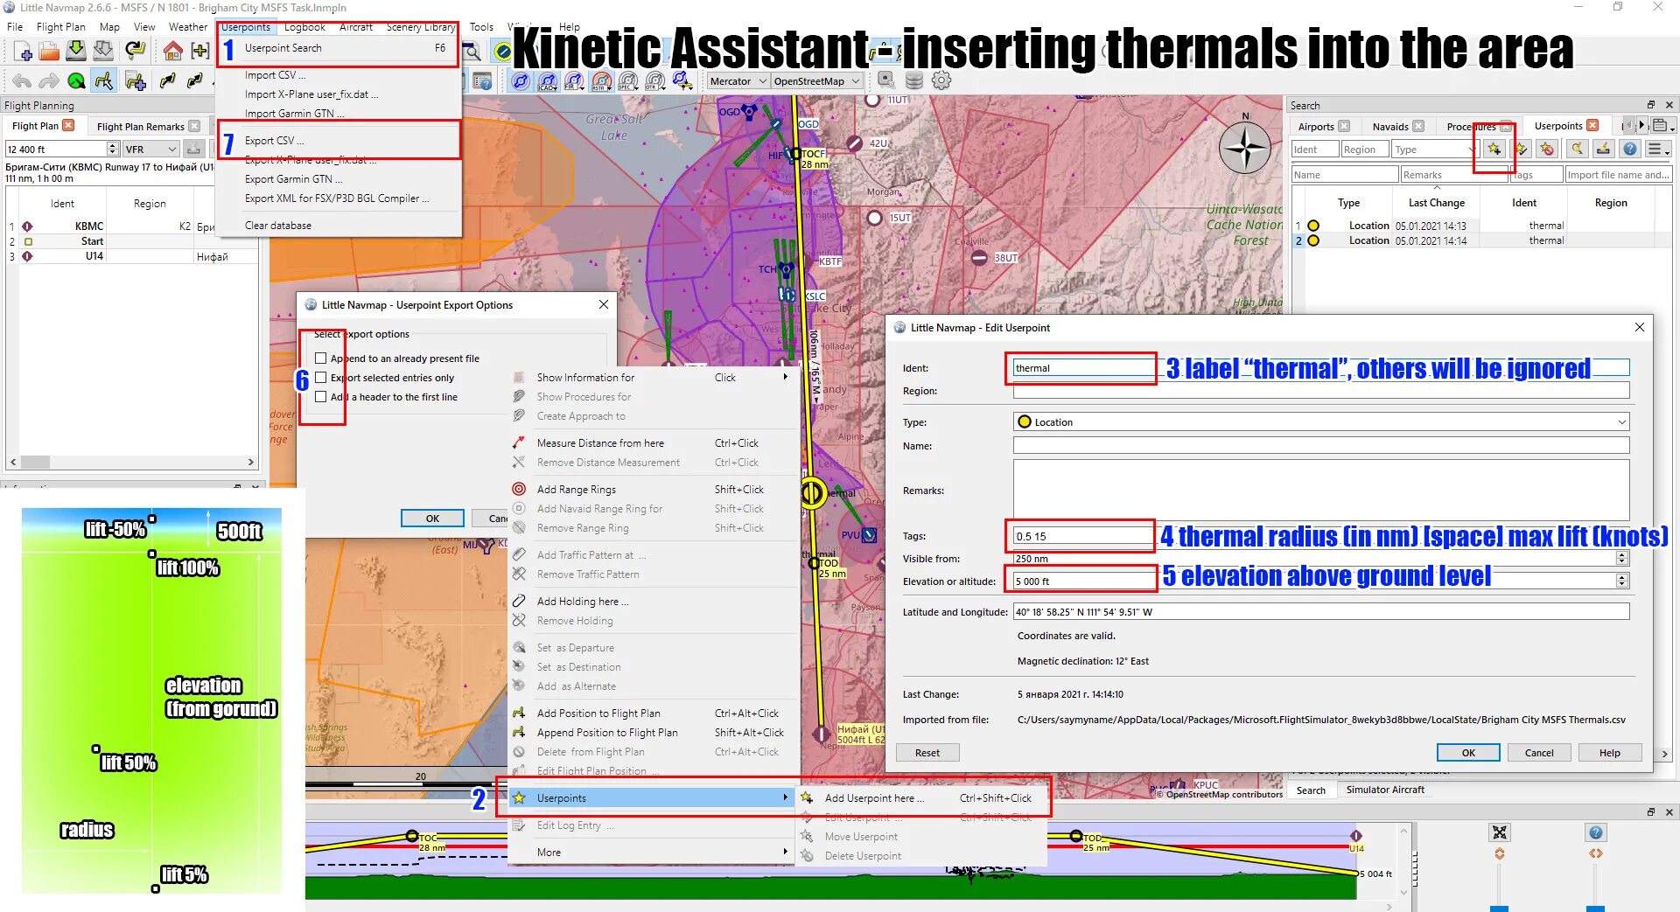Click the Go Home house icon
The height and width of the screenshot is (912, 1680).
[173, 51]
